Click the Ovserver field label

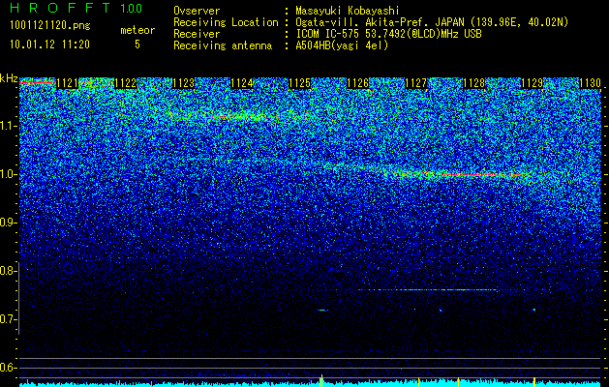[x=197, y=12]
